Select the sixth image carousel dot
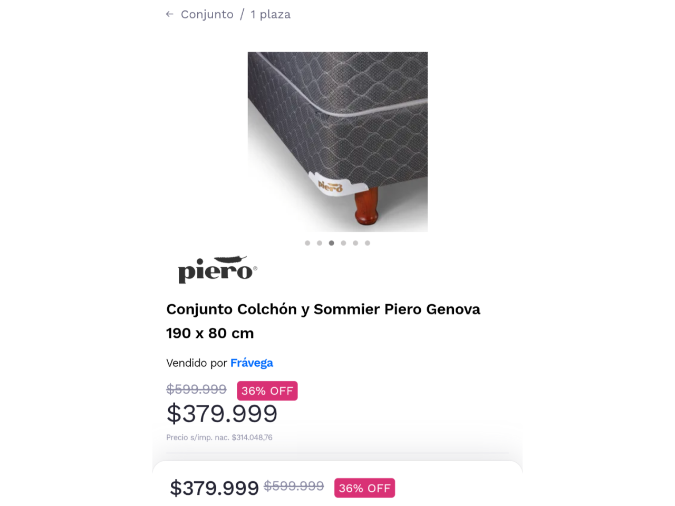675x506 pixels. coord(368,243)
